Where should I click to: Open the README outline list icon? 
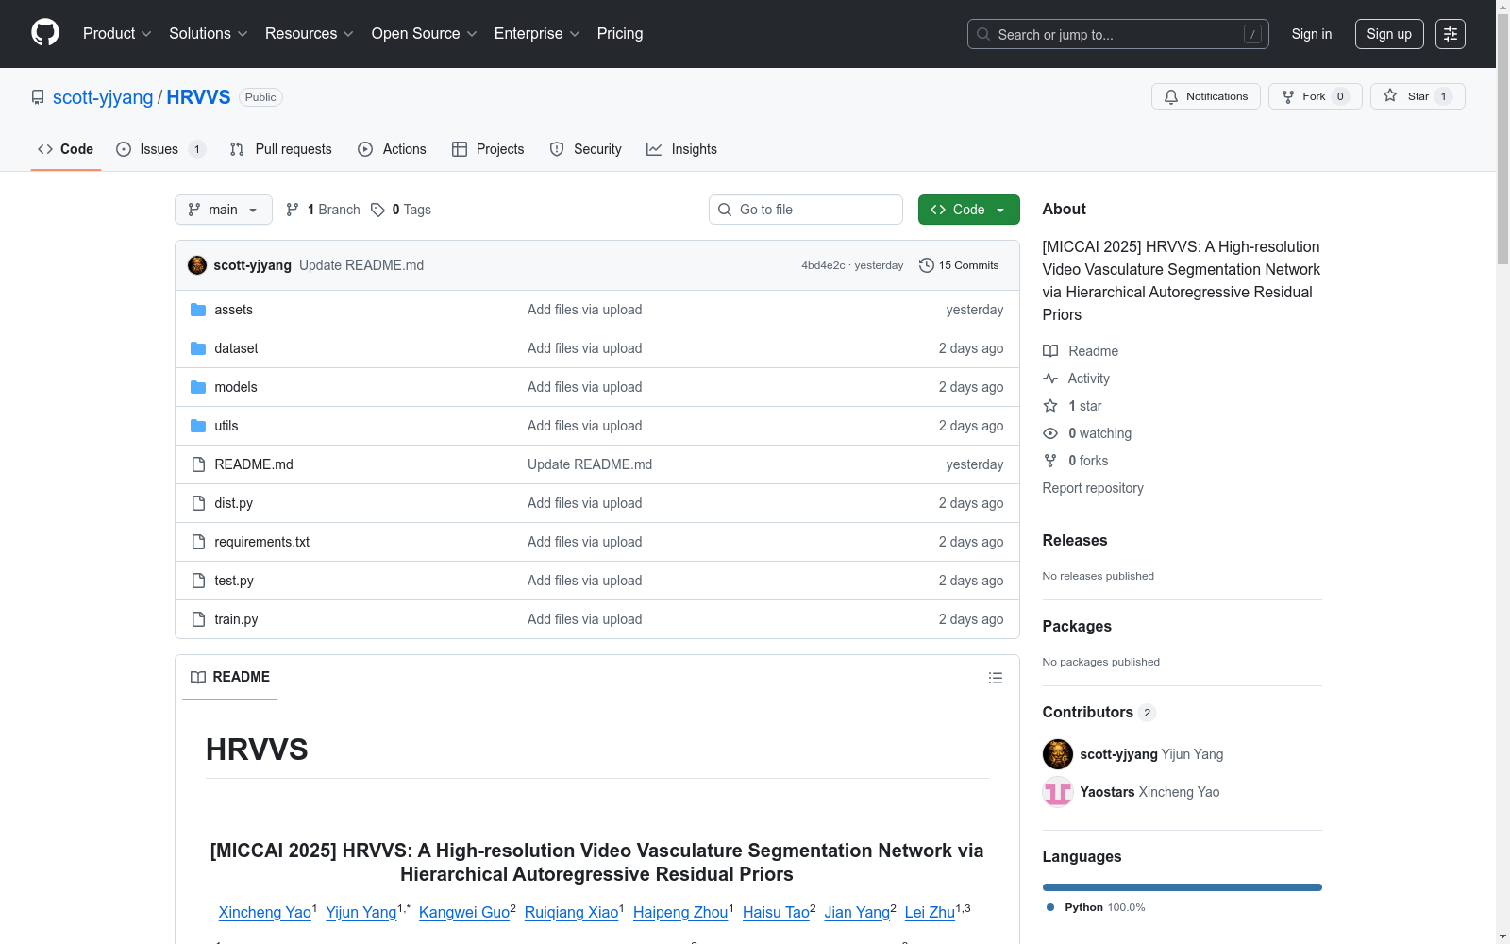point(996,678)
